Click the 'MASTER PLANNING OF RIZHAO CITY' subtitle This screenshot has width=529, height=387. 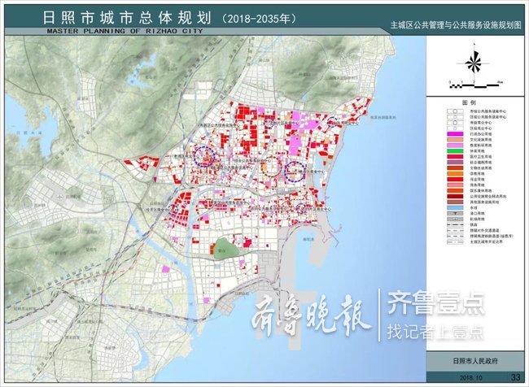pyautogui.click(x=125, y=32)
